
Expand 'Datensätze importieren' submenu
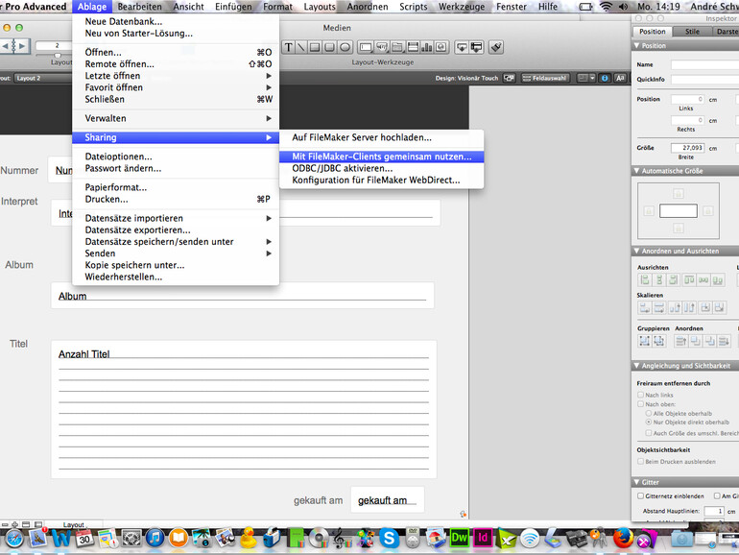point(176,218)
